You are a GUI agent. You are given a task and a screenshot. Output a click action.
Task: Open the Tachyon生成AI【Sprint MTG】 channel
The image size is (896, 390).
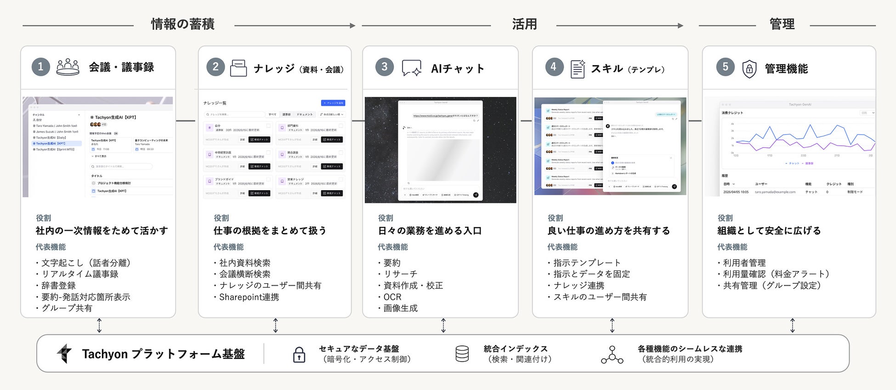click(x=53, y=149)
